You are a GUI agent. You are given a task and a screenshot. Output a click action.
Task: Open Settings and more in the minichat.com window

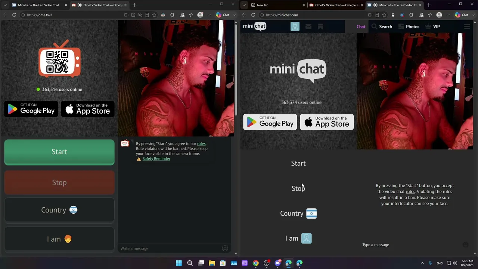click(x=448, y=15)
